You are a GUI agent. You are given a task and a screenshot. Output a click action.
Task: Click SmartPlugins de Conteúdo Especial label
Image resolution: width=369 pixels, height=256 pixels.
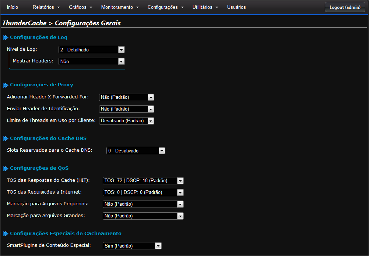[49, 245]
